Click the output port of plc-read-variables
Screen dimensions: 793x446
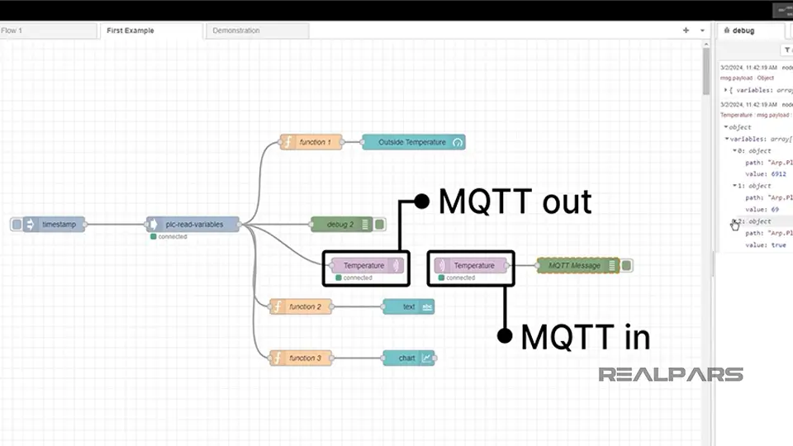240,224
